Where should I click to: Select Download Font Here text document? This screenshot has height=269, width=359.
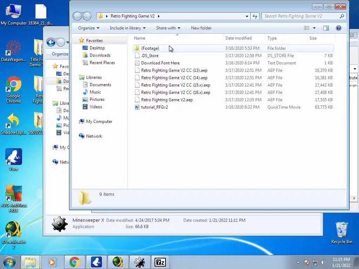tap(233, 63)
